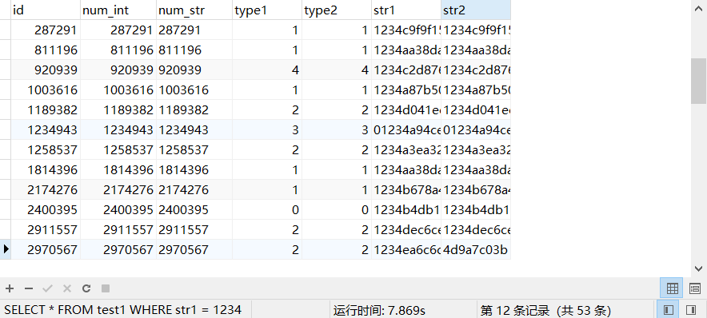Select num_int cell 1814396
The image size is (707, 318).
pyautogui.click(x=118, y=170)
